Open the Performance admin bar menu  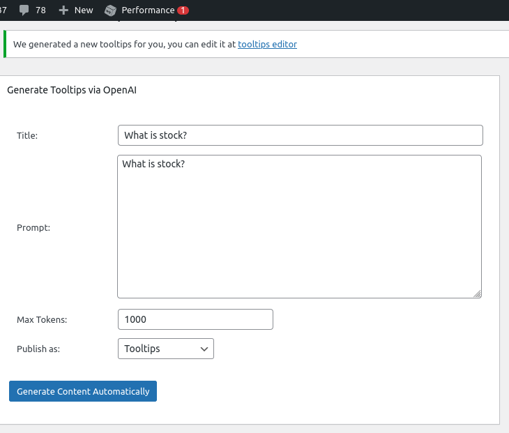click(147, 10)
